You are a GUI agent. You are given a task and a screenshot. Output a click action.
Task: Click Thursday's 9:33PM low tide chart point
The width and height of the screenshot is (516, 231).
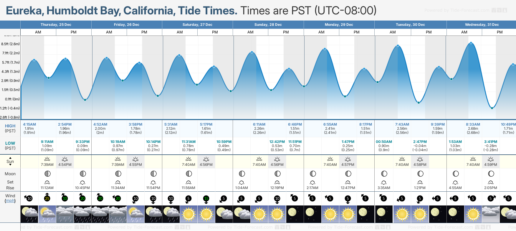coord(85,100)
